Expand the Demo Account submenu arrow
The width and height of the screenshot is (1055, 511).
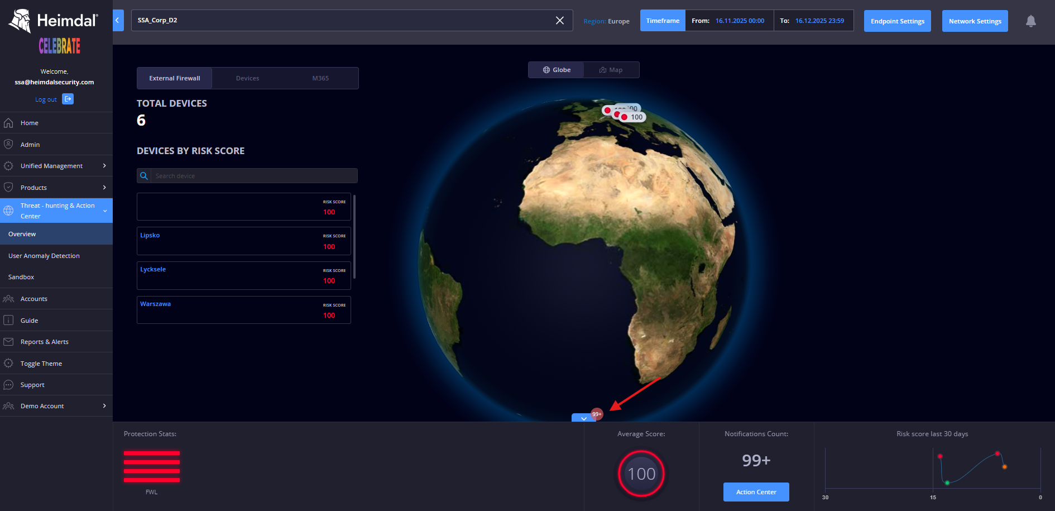point(104,406)
